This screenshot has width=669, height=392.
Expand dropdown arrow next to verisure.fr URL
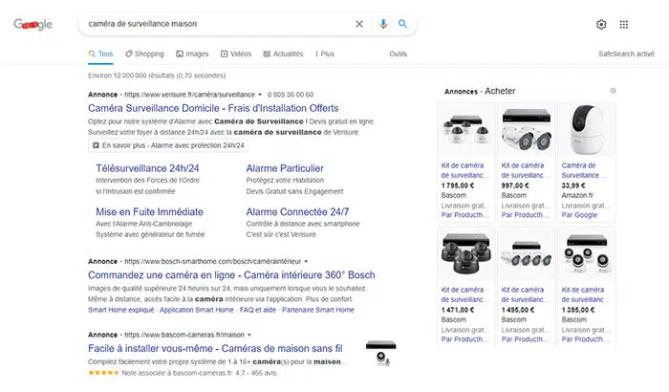(260, 95)
